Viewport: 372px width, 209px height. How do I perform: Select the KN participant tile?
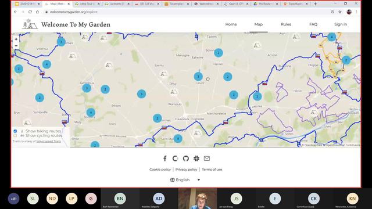click(352, 199)
